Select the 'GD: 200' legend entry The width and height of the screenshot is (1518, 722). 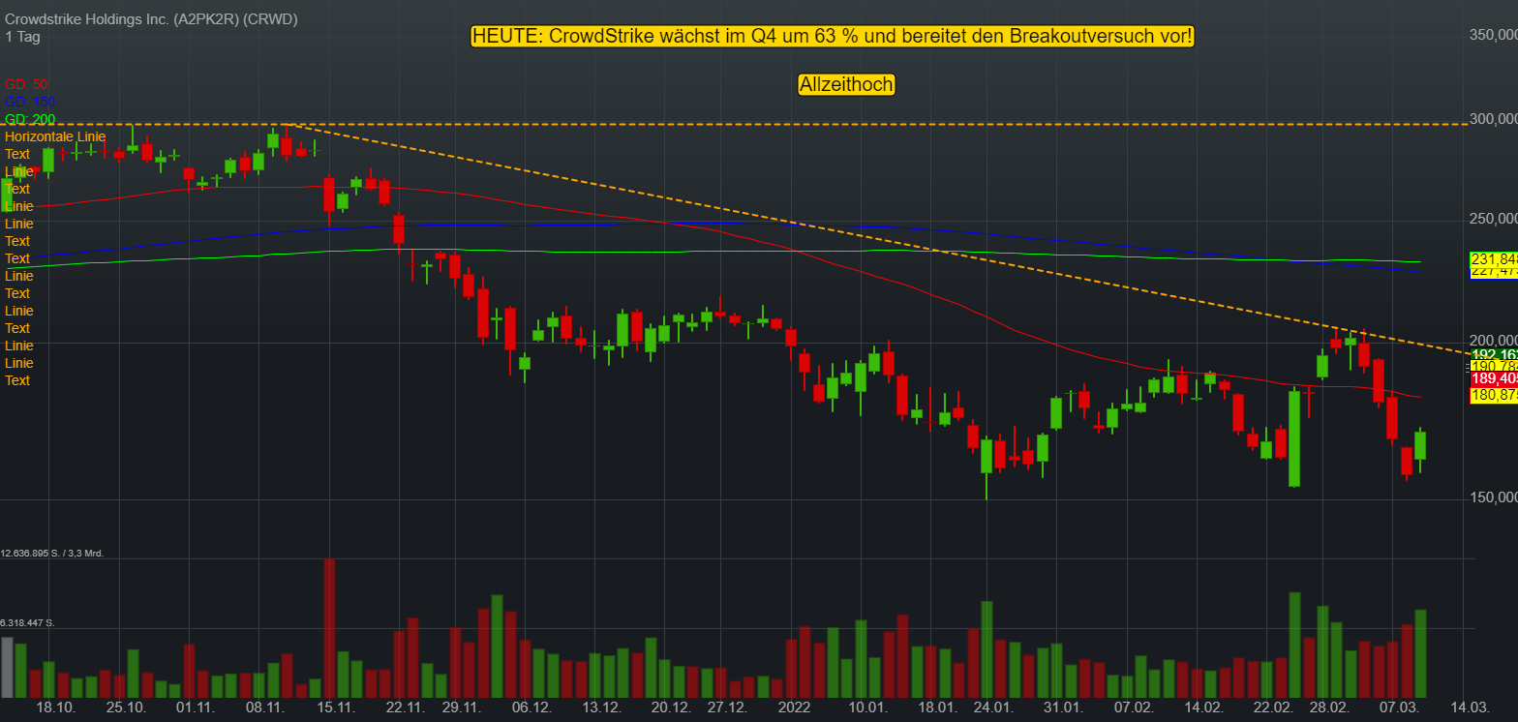[30, 119]
